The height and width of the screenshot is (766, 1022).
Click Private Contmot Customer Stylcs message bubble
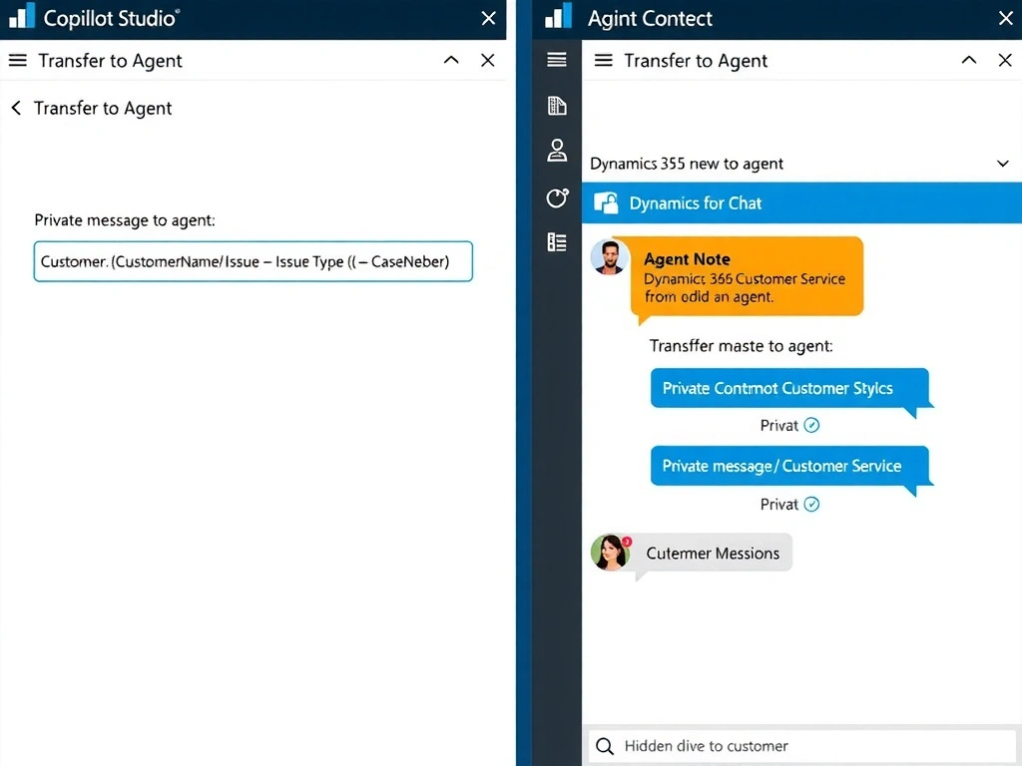790,388
